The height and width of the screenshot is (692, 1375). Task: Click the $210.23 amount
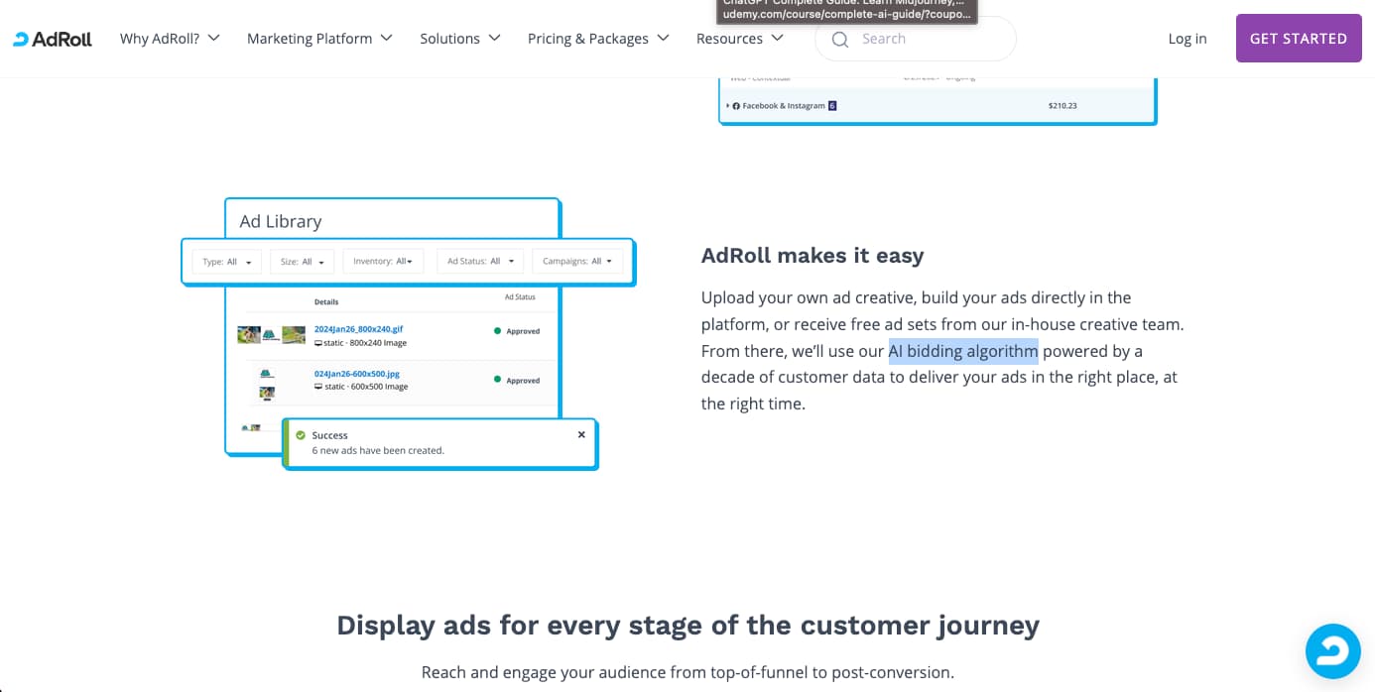[1062, 105]
